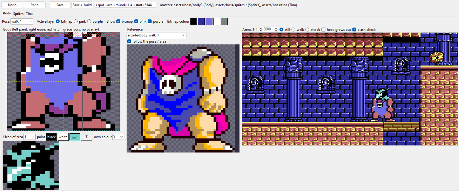Focus the launch arguments field '+god +axe'
This screenshot has height=191, width=459.
click(125, 5)
